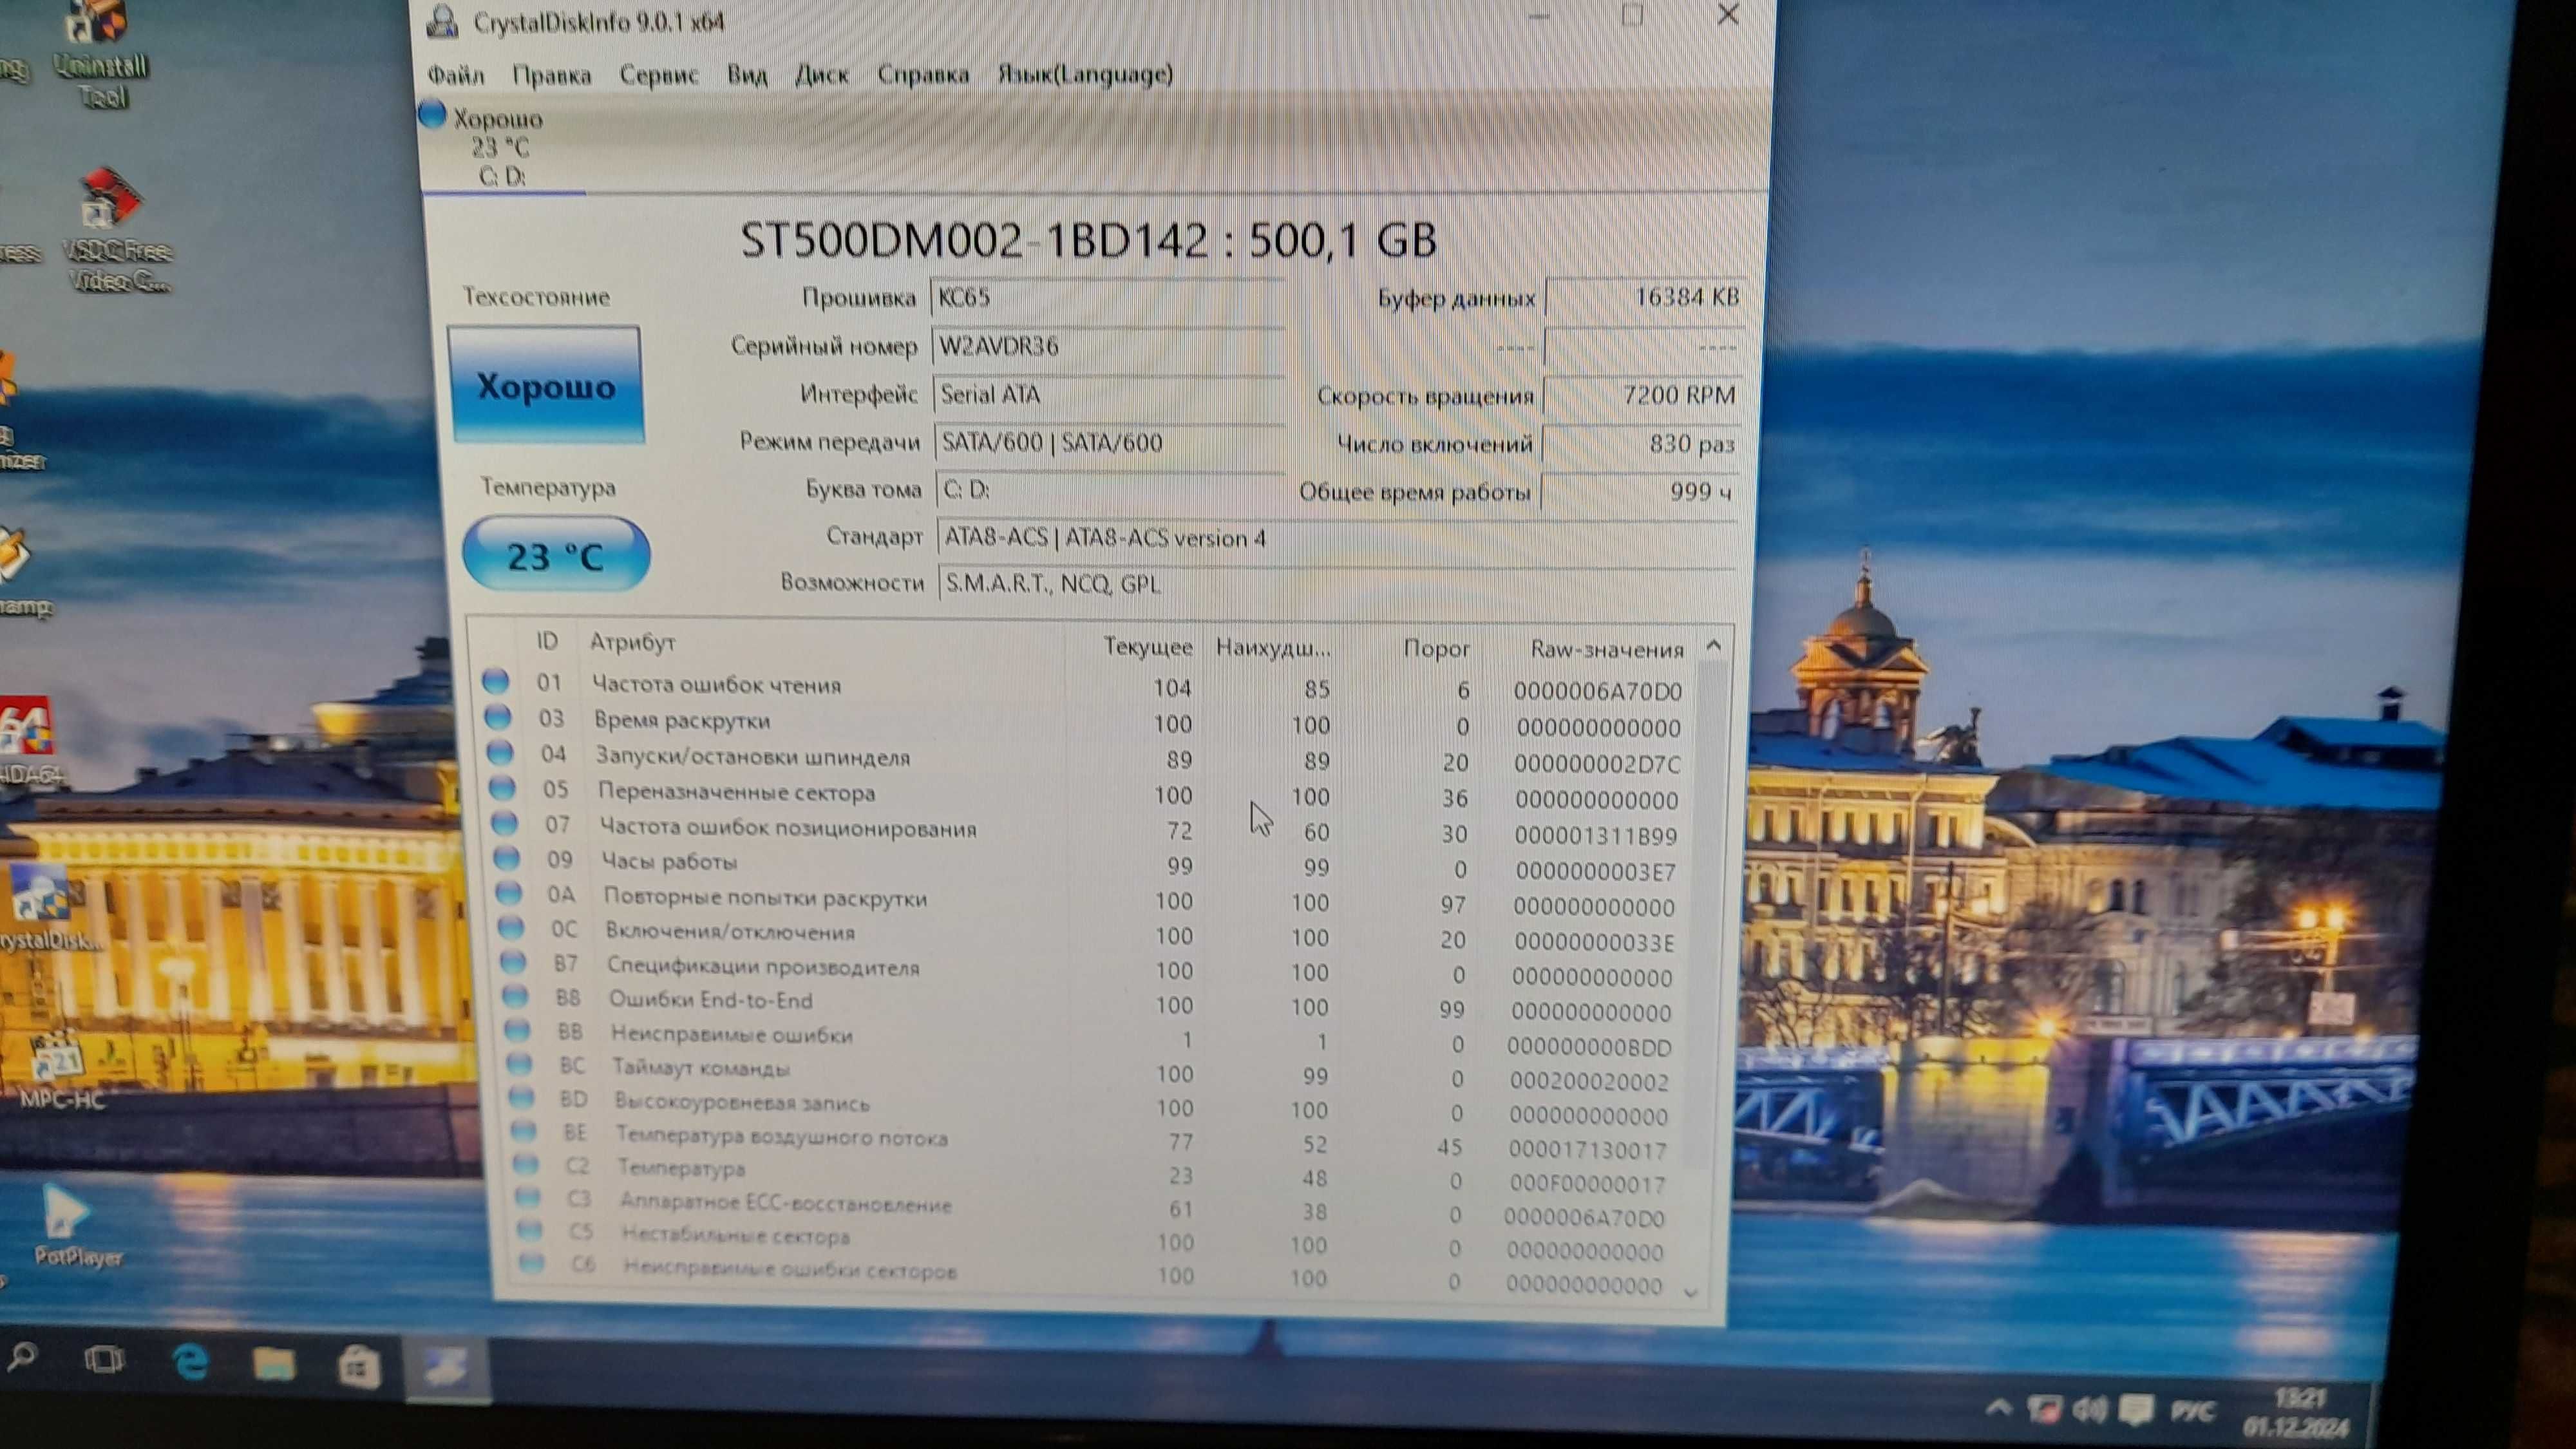Click raw value 000001311B99
The height and width of the screenshot is (1449, 2576).
[x=1596, y=835]
